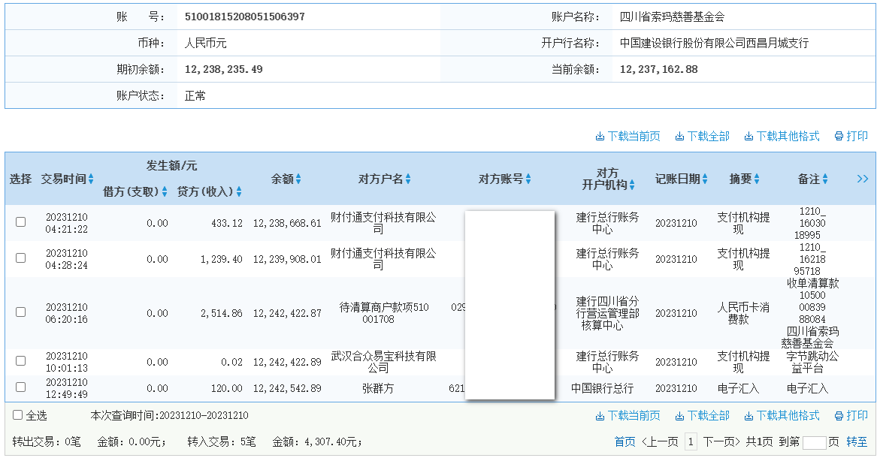Tick the 全选 select-all checkbox
Image resolution: width=877 pixels, height=458 pixels.
coord(17,415)
